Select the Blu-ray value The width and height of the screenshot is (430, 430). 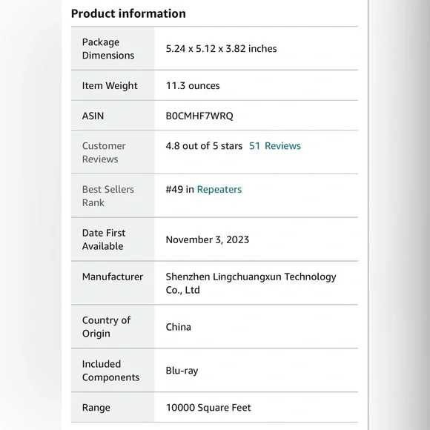[182, 371]
